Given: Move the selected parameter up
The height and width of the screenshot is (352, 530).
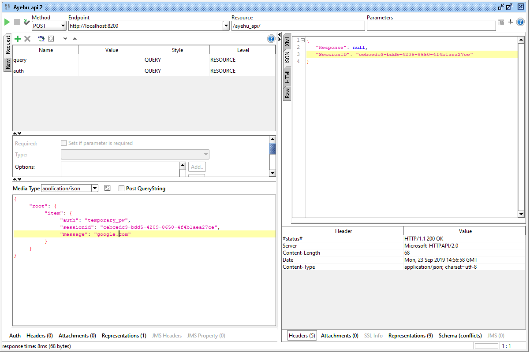Looking at the screenshot, I should 75,39.
